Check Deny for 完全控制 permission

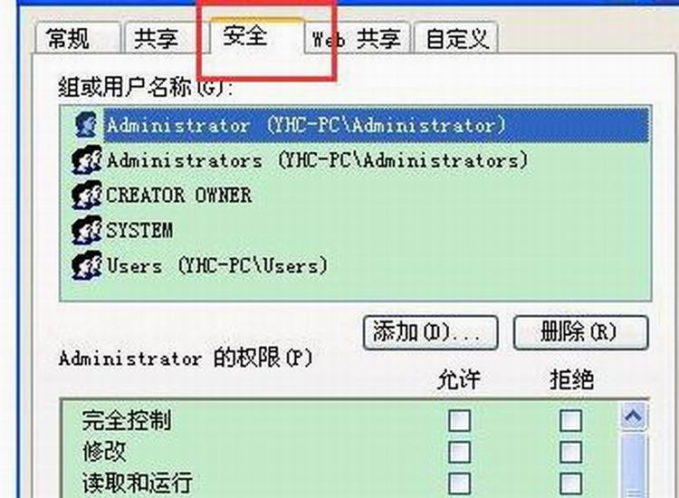coord(570,420)
